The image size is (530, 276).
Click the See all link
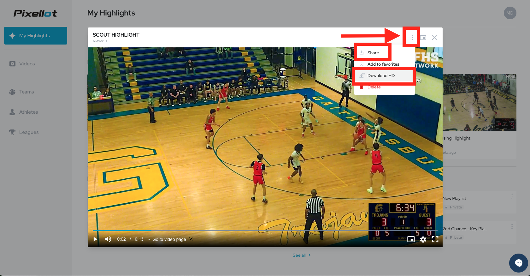[302, 255]
